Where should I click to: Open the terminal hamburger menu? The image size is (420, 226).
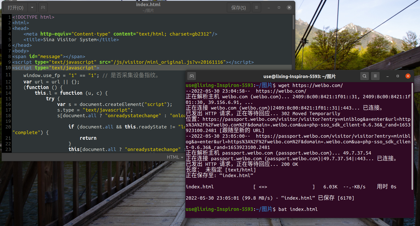375,76
